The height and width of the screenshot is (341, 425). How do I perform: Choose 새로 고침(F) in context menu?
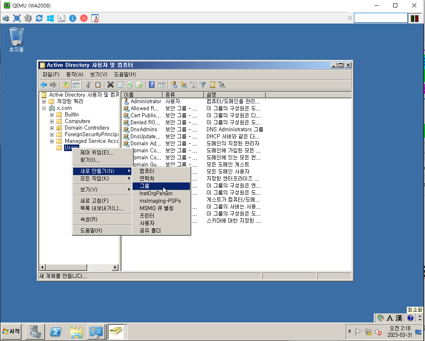click(x=102, y=200)
